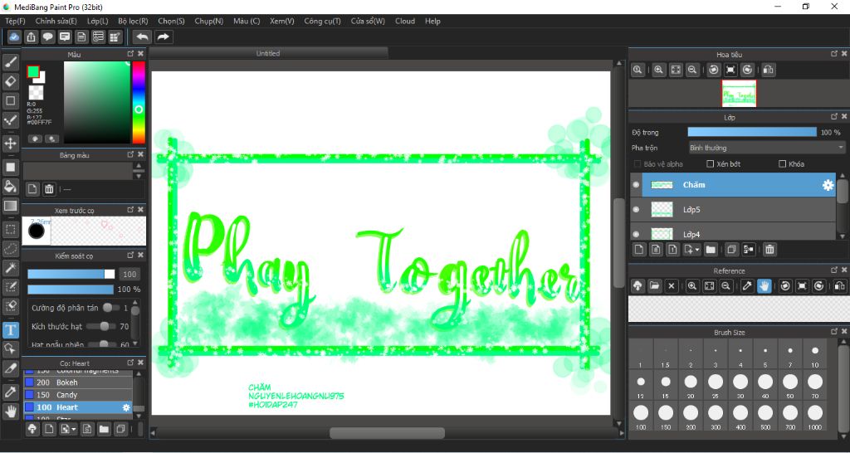850x453 pixels.
Task: Select the Lasso selection tool
Action: point(10,249)
